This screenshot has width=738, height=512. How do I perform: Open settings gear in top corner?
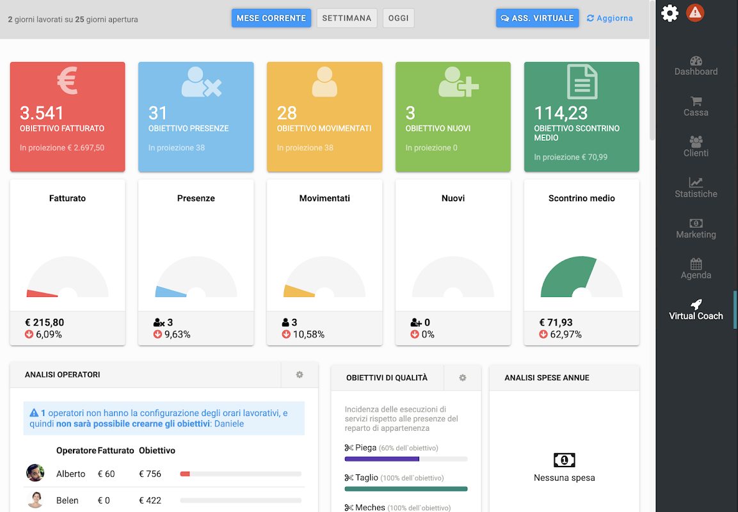tap(670, 13)
